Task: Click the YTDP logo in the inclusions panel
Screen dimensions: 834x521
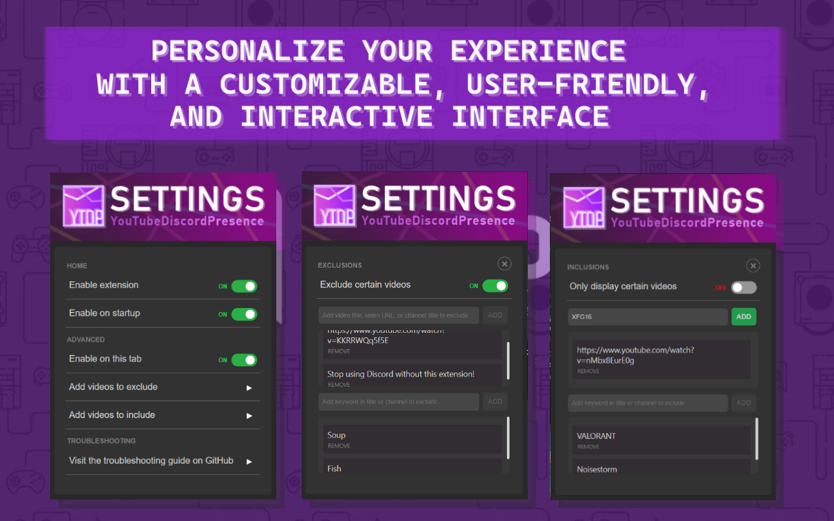Action: 584,208
